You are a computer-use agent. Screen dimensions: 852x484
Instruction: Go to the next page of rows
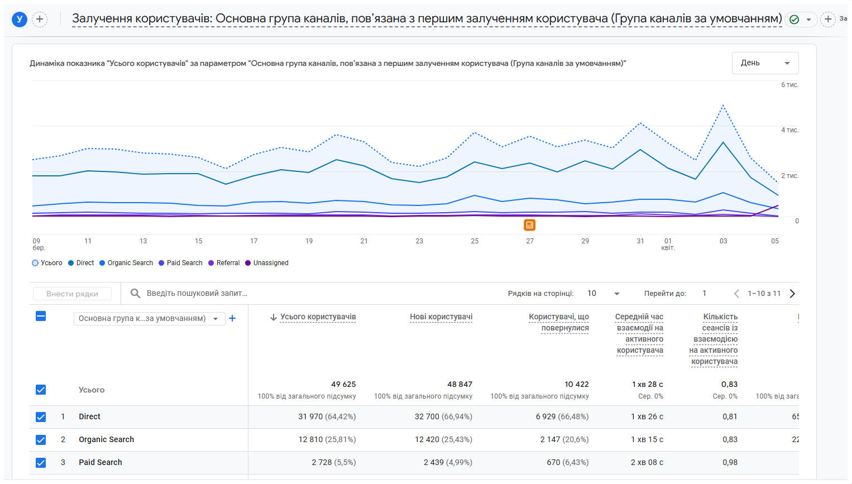pyautogui.click(x=792, y=294)
